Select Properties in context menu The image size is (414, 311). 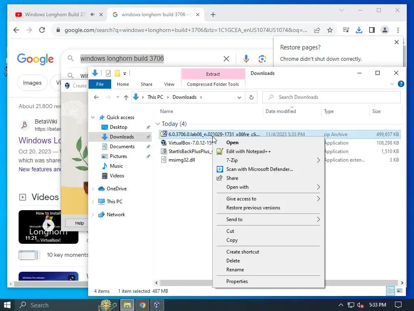(268, 281)
